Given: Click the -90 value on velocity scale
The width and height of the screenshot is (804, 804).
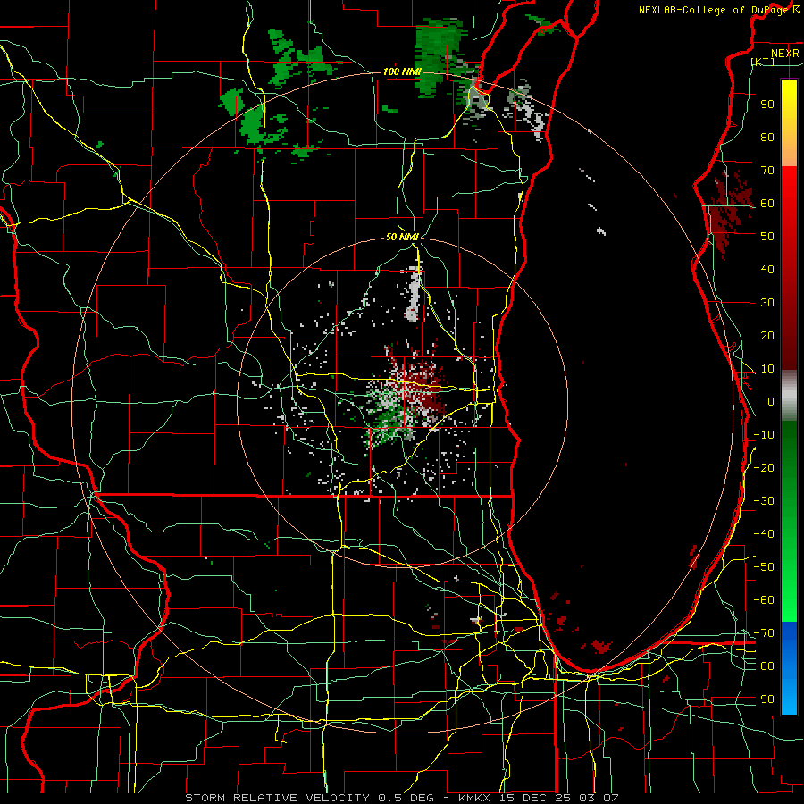Looking at the screenshot, I should pos(764,699).
